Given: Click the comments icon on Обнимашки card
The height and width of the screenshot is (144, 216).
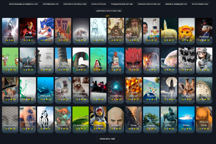Looking at the screenshot, I should click(x=6, y=70).
